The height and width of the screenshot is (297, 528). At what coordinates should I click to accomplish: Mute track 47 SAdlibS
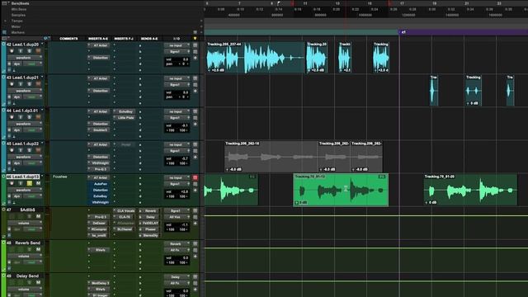point(38,216)
